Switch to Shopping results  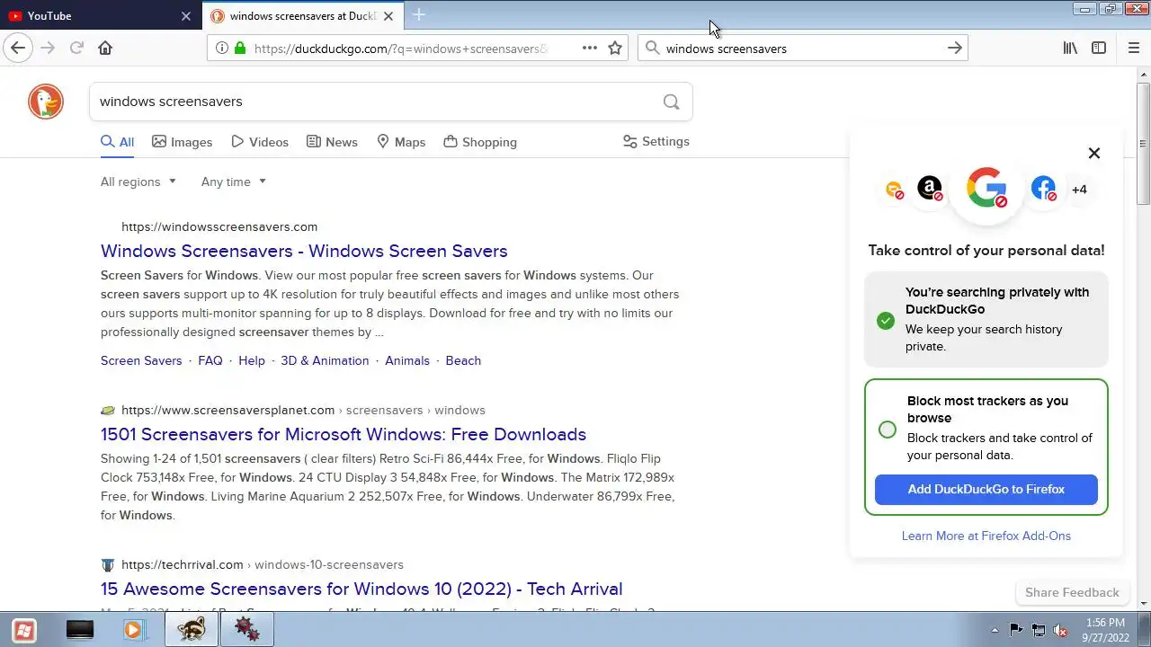coord(479,142)
